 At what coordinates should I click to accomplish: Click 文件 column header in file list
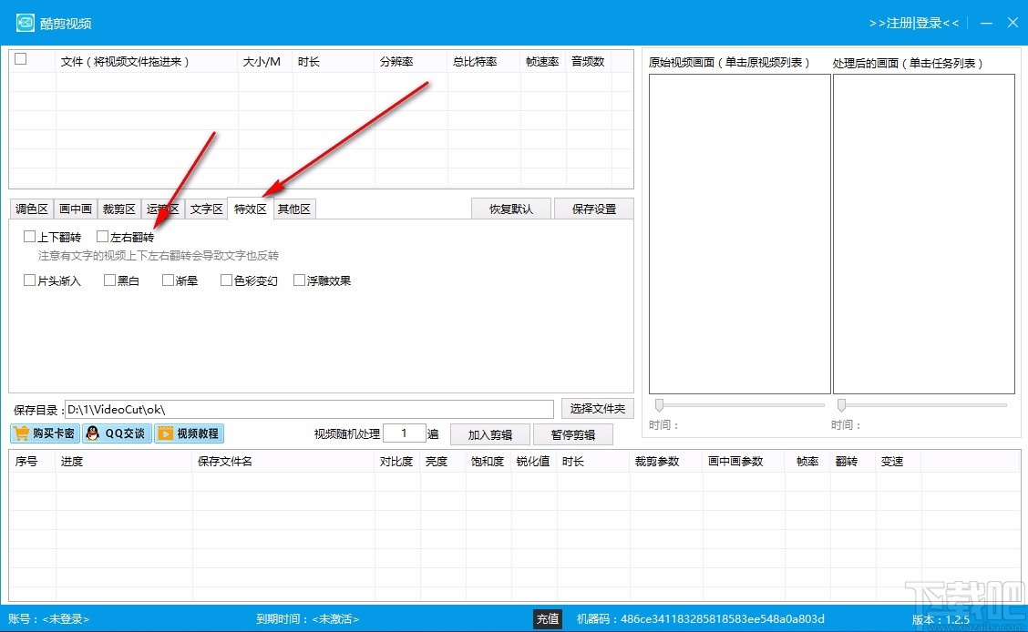[x=147, y=62]
